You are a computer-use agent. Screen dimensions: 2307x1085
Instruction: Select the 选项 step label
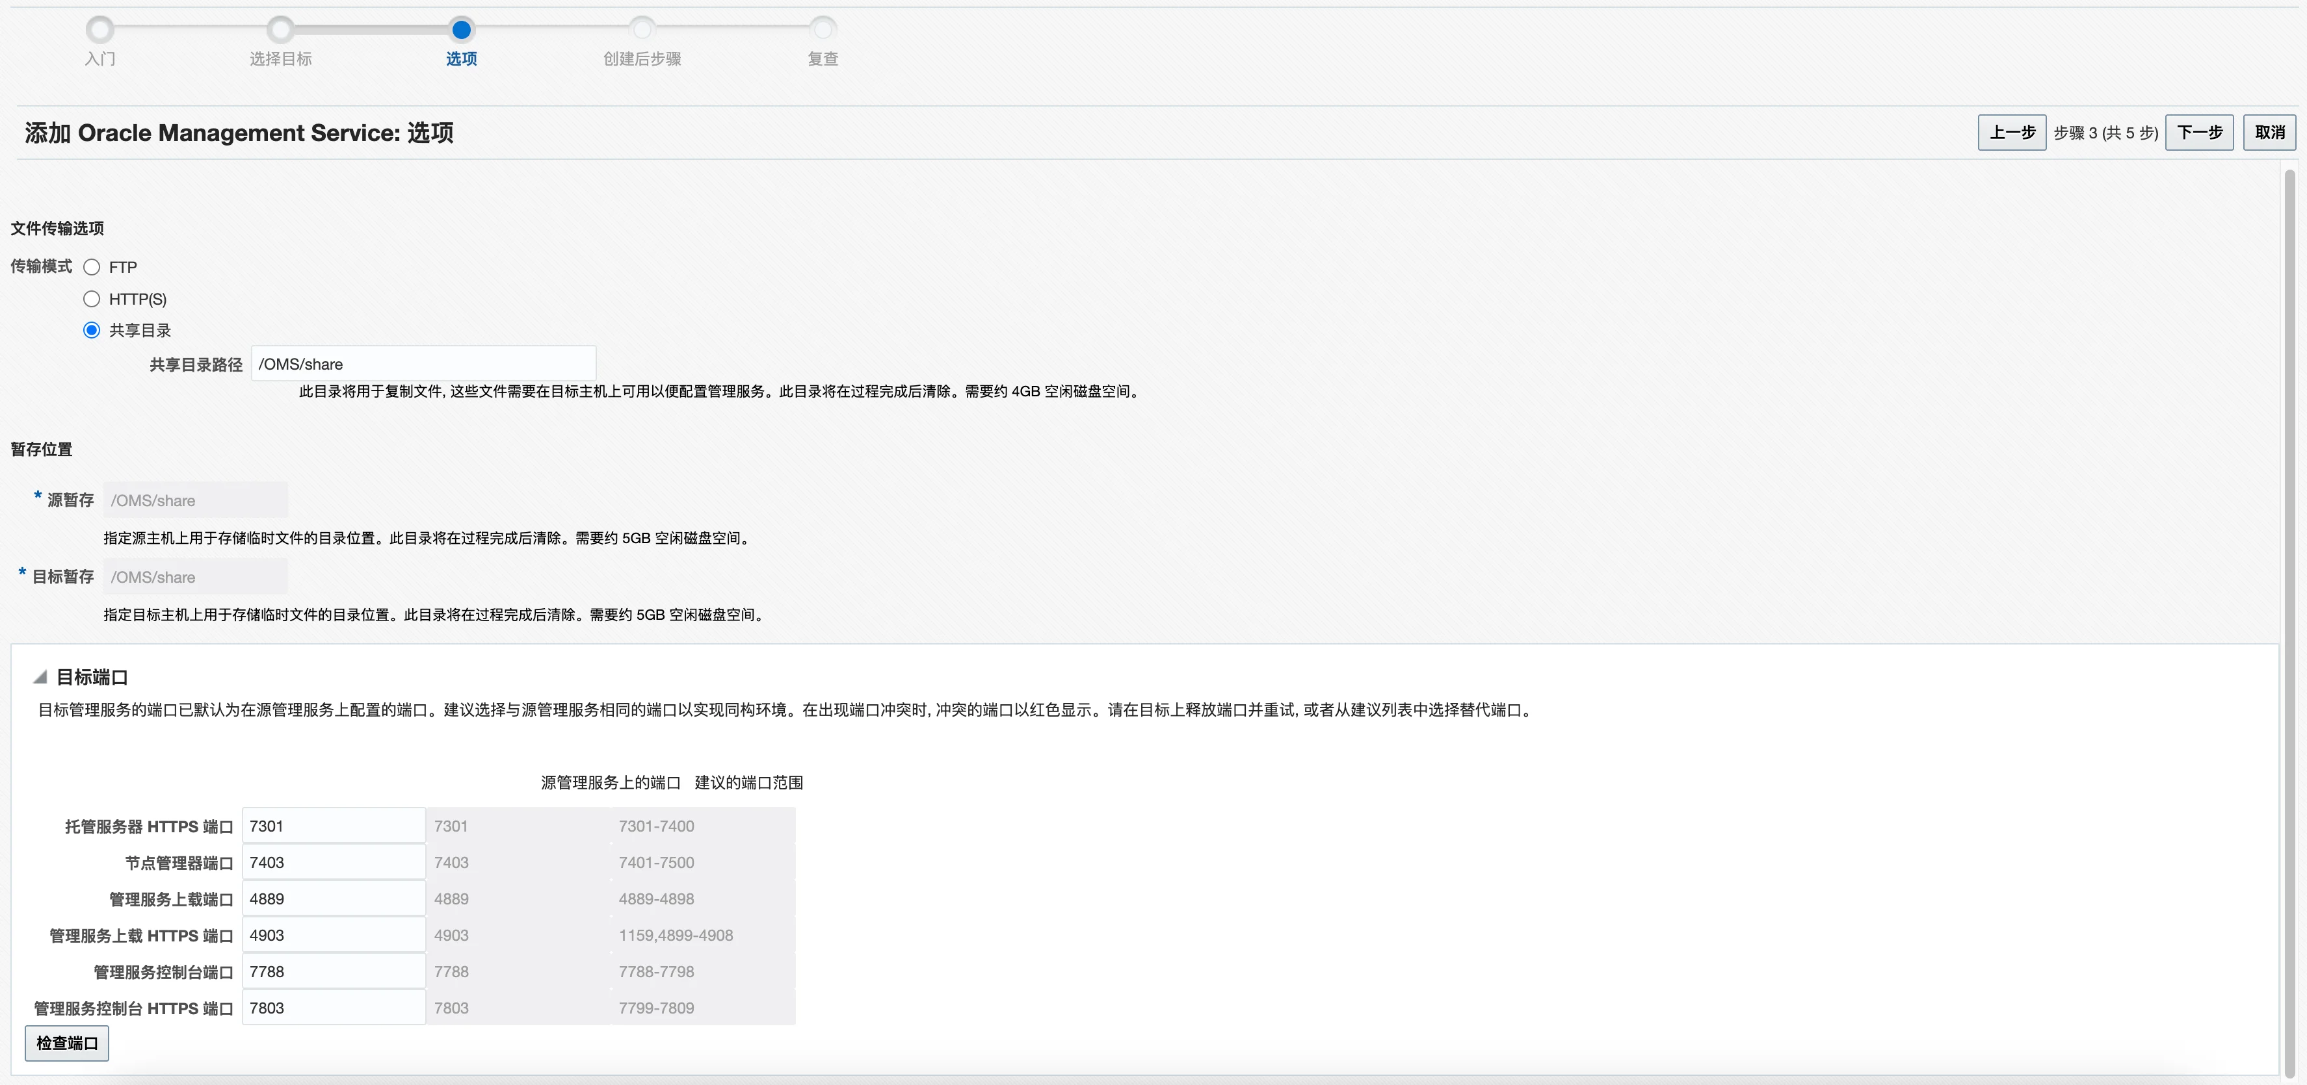coord(461,59)
